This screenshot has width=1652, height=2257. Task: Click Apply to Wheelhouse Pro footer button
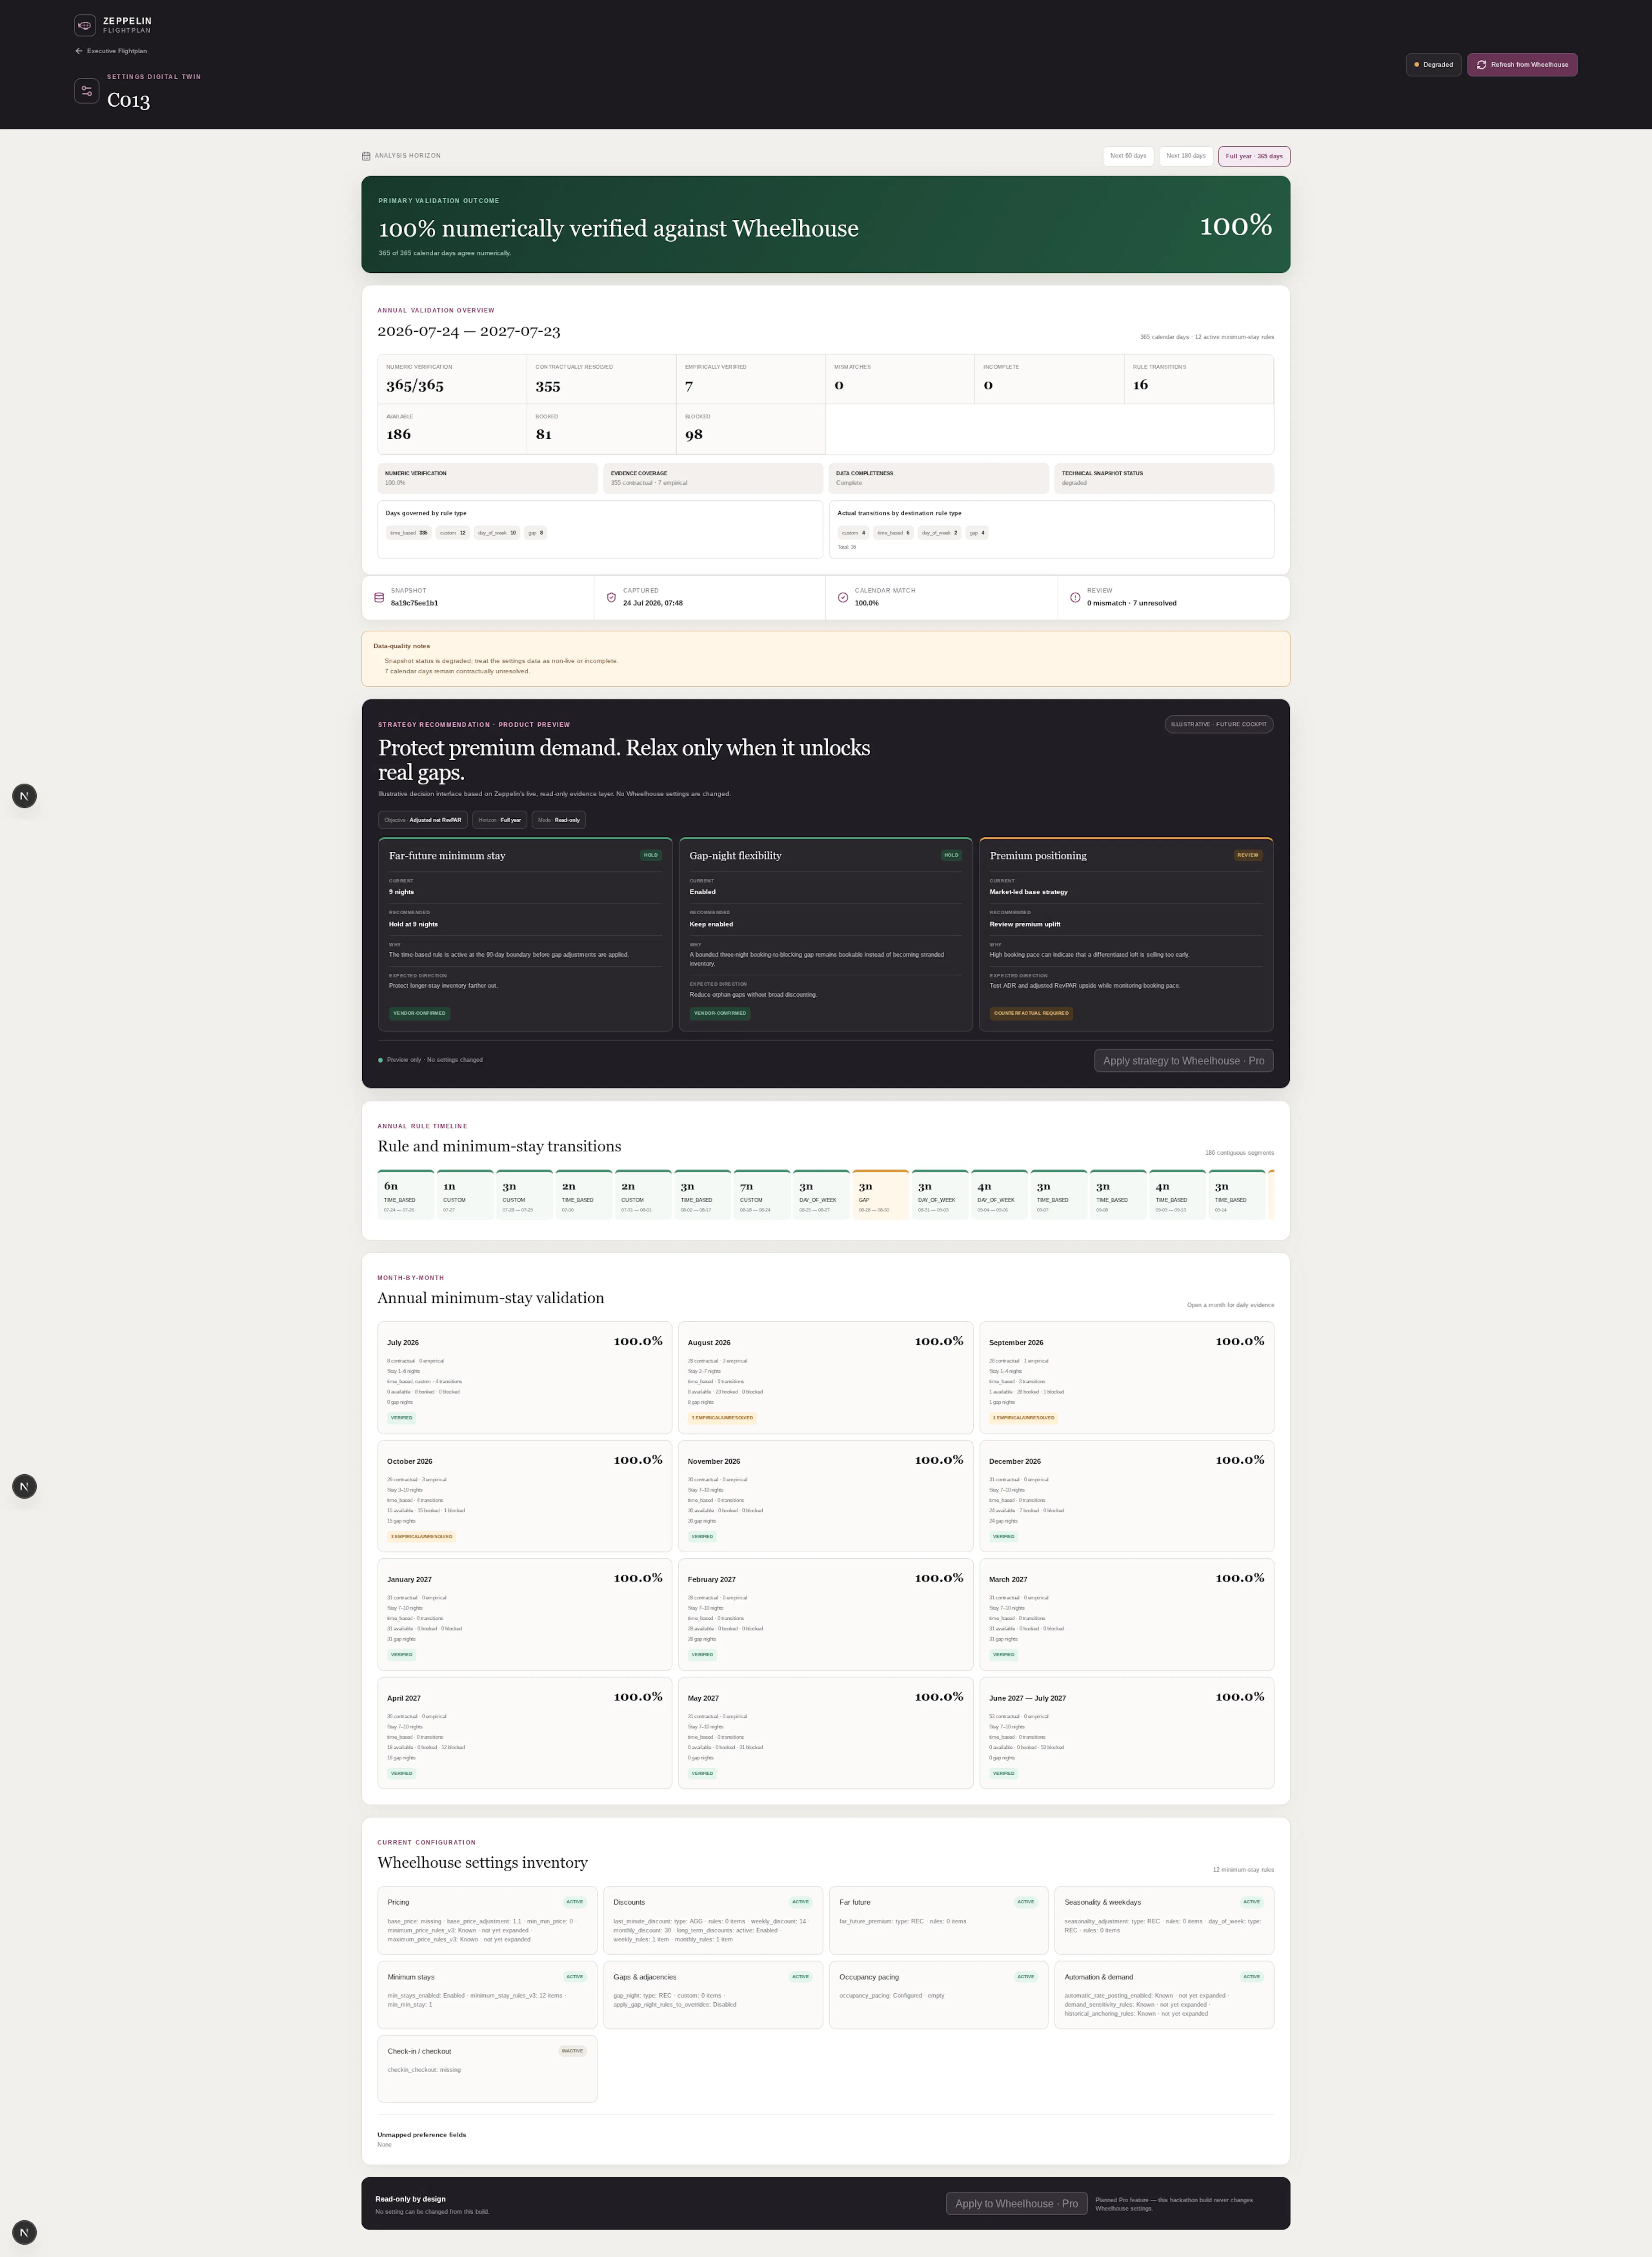coord(1016,2204)
